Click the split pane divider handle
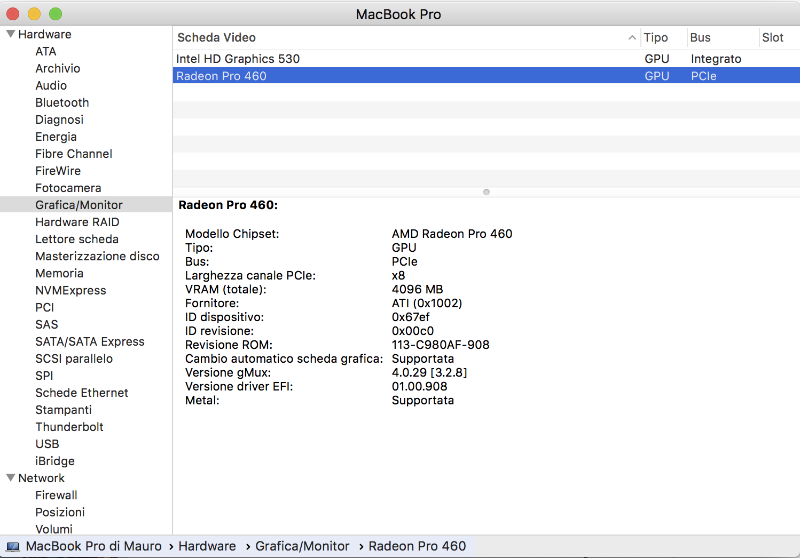The image size is (800, 558). tap(487, 192)
